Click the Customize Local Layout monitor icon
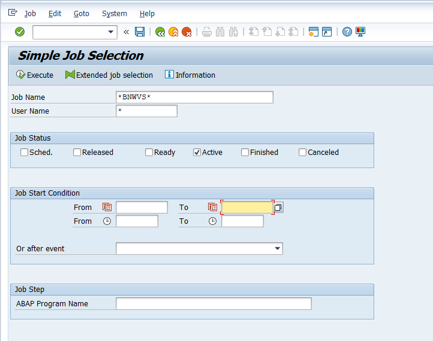The image size is (433, 341). [x=360, y=32]
